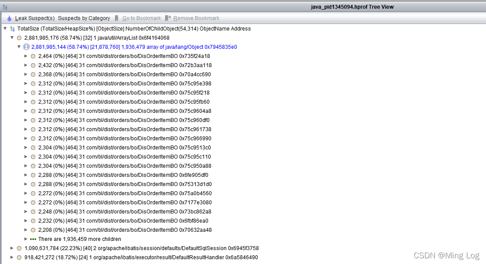Click object icon of DisOrderItemBO 0x75313d1d0

pos(33,184)
